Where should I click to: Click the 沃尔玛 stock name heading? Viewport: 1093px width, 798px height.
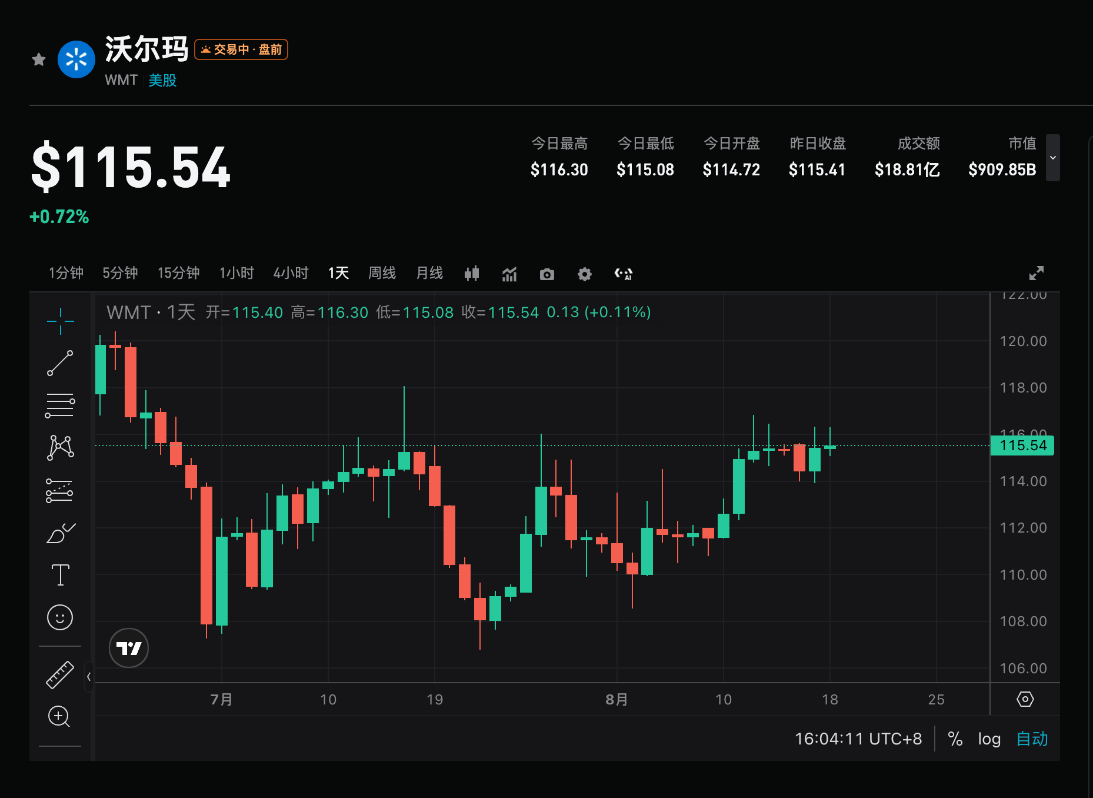point(146,48)
